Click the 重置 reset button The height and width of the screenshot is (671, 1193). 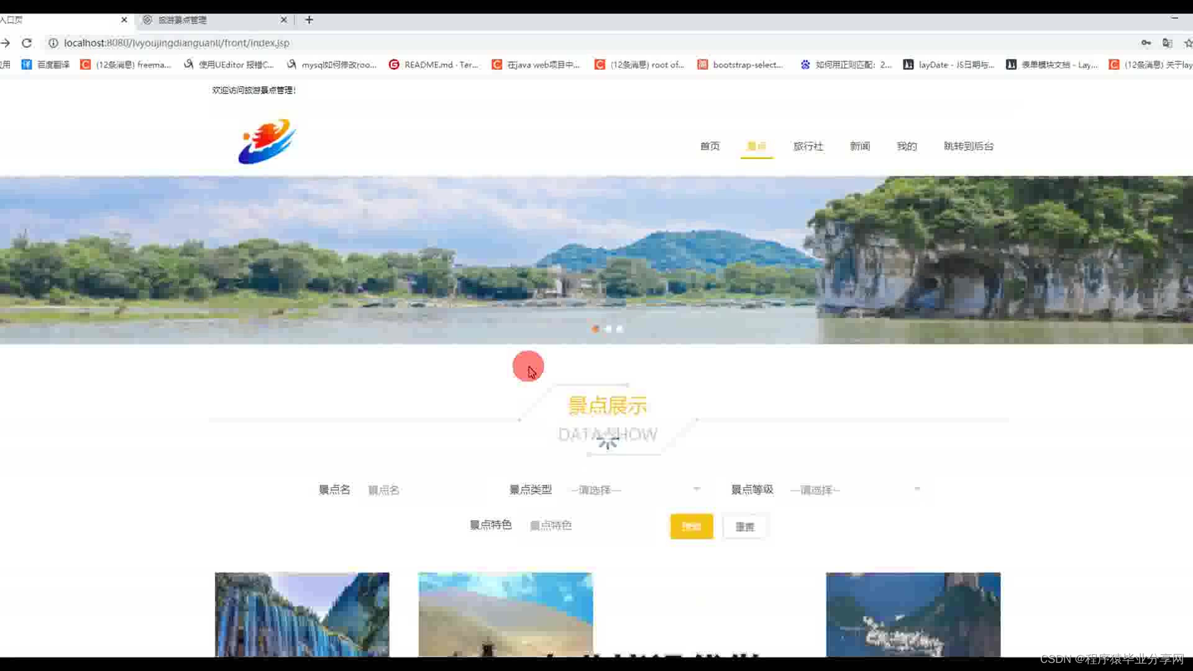[x=744, y=527]
